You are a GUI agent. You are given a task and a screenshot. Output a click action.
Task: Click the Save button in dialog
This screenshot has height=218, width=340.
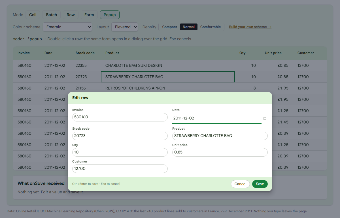(260, 184)
